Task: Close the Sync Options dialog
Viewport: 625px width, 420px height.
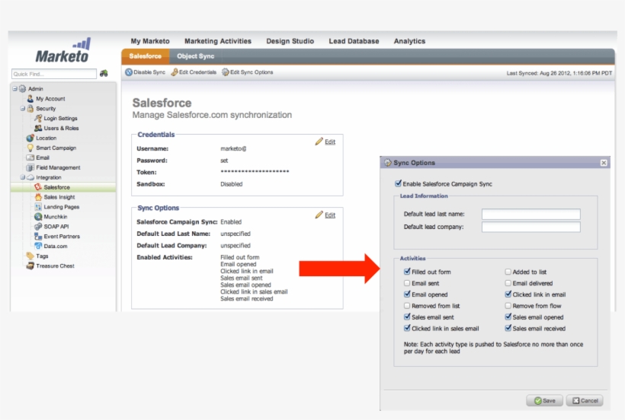Action: point(604,163)
